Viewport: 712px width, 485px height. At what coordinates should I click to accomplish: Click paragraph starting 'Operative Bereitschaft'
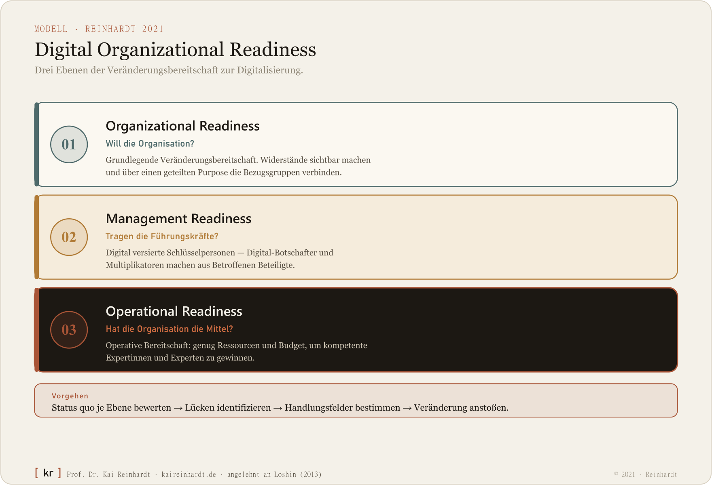(237, 352)
